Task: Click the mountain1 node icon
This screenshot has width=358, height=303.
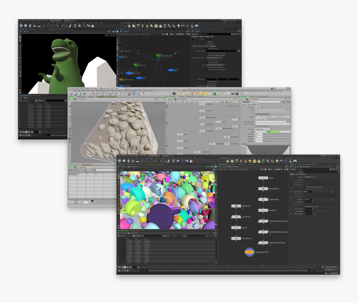Action: [263, 189]
